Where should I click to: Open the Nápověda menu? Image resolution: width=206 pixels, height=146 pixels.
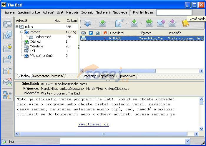120,12
